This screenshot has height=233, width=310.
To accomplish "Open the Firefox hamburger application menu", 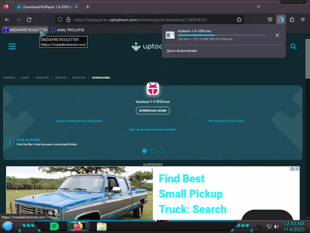I will pos(303,20).
